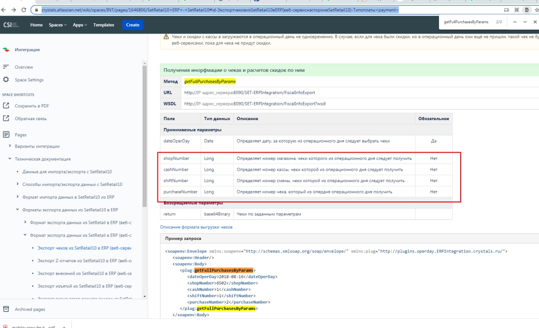Collapse Форматы экспорта данных из SetRetail10
The image size is (539, 328).
pos(17,210)
